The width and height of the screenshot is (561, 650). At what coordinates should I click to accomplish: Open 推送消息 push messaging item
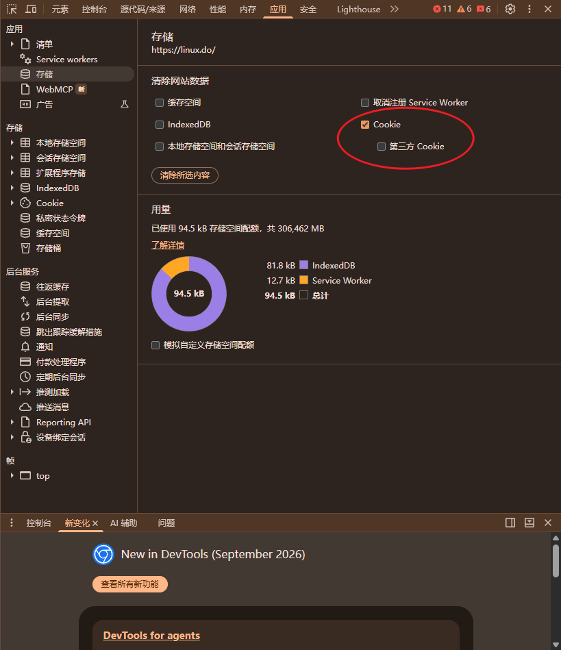click(52, 407)
